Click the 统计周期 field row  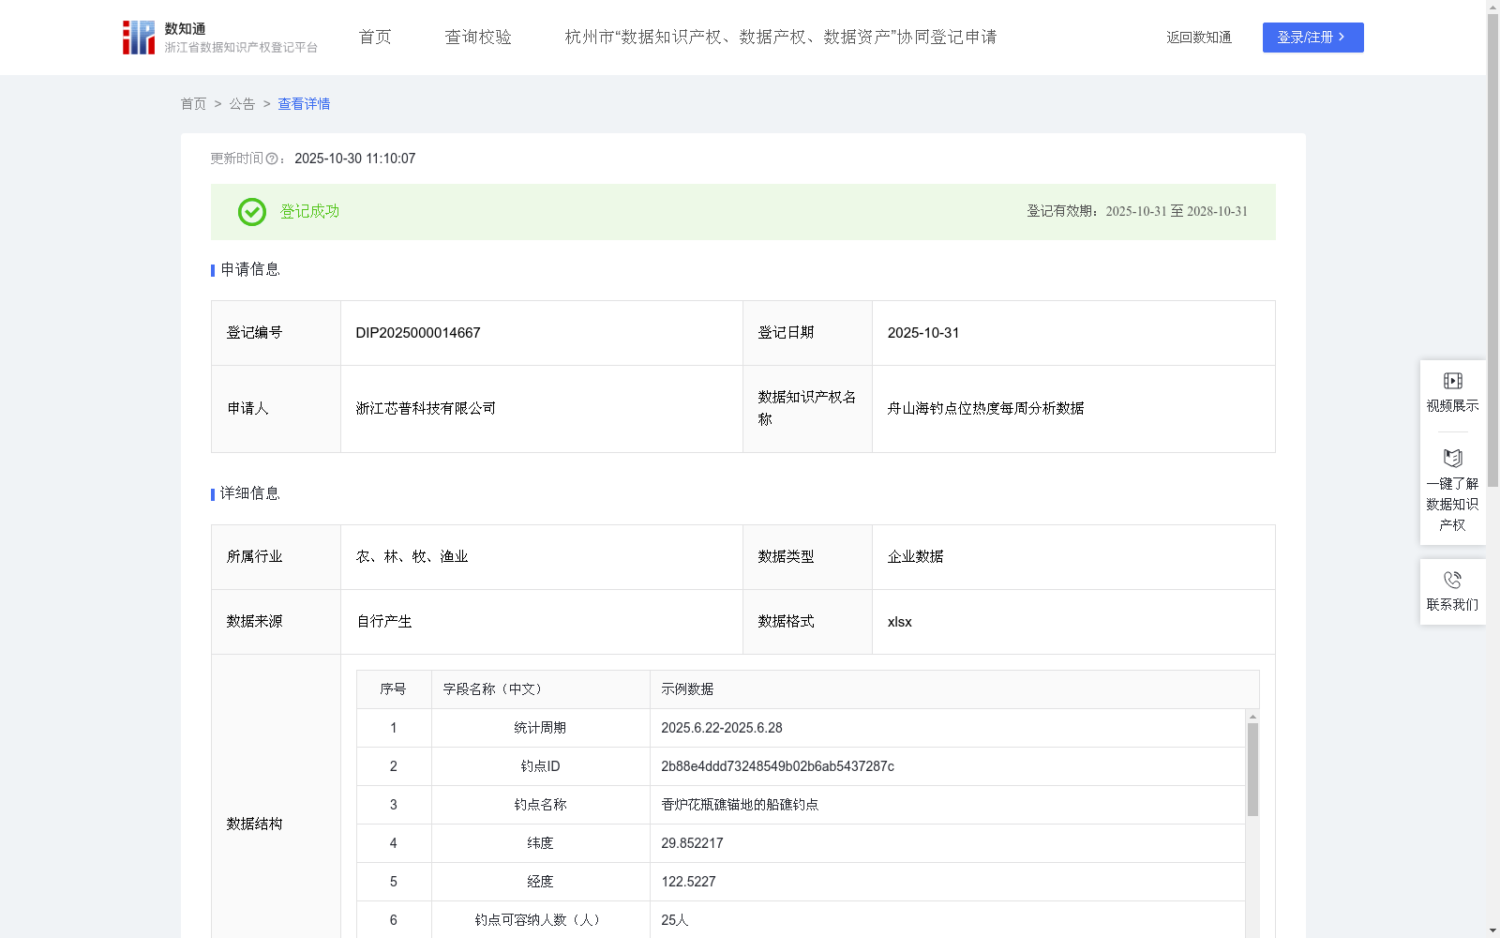(x=801, y=728)
